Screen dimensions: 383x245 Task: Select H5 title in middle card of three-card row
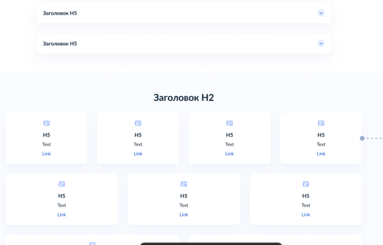click(184, 196)
